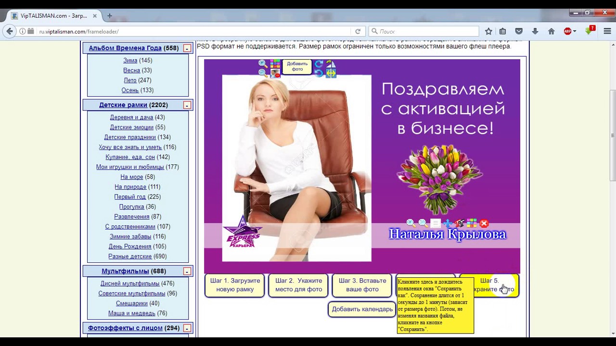Select the woman photo in the frame
This screenshot has width=616, height=346.
(x=296, y=168)
